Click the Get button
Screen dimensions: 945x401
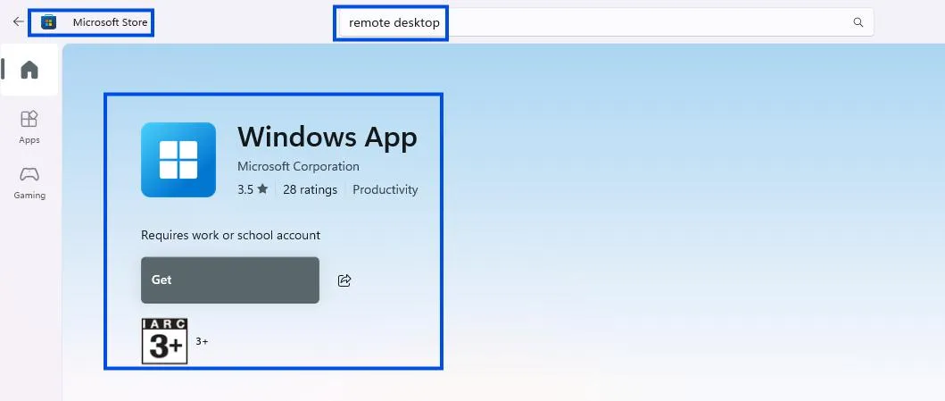pyautogui.click(x=230, y=280)
